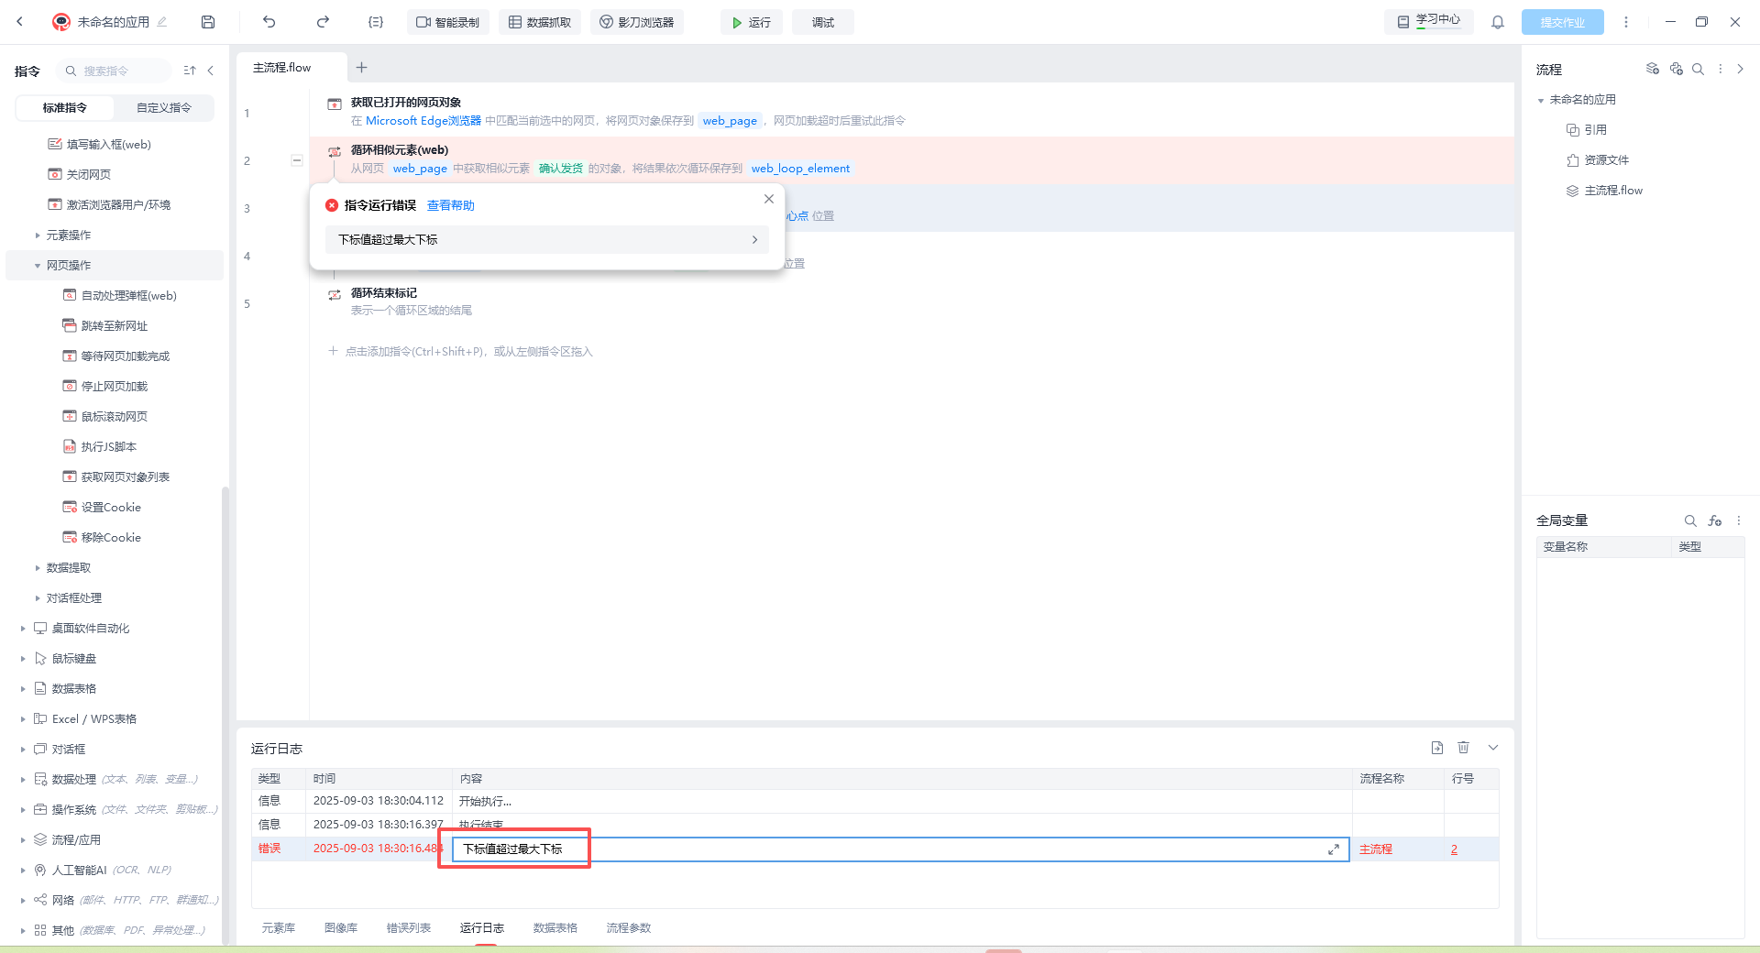
Task: Switch to 错误列表 bottom tab
Action: (409, 928)
